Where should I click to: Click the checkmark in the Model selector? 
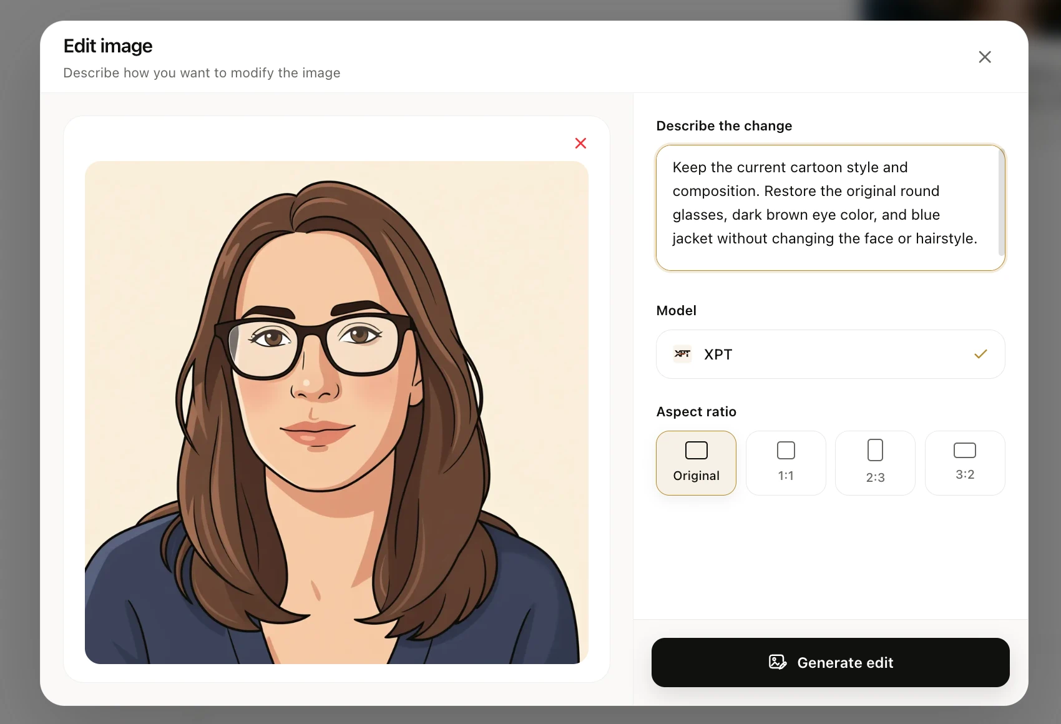[x=980, y=354]
